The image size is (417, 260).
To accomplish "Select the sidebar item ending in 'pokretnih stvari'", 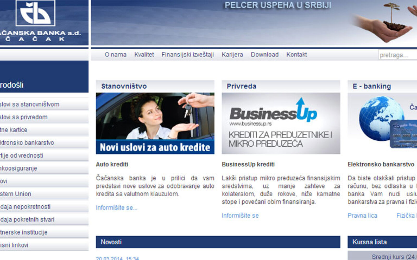I will pyautogui.click(x=27, y=219).
